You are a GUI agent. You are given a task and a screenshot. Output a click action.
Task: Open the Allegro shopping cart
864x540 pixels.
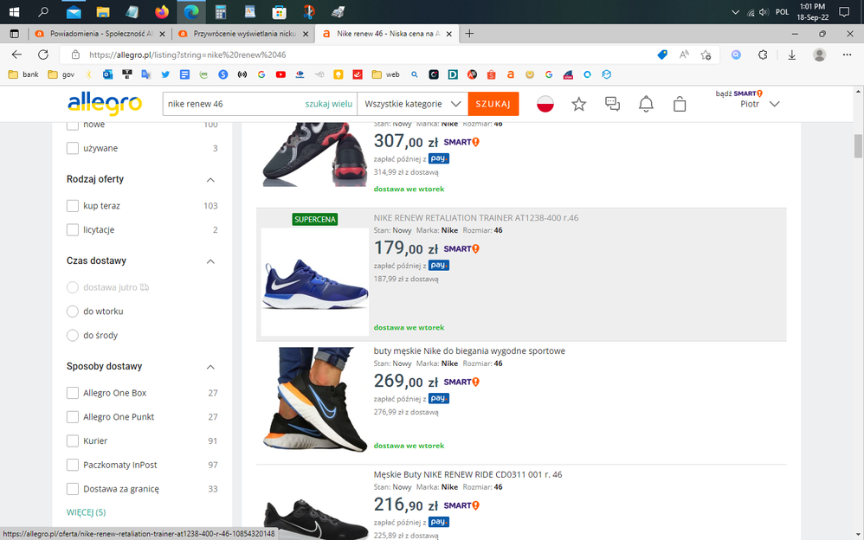[680, 103]
